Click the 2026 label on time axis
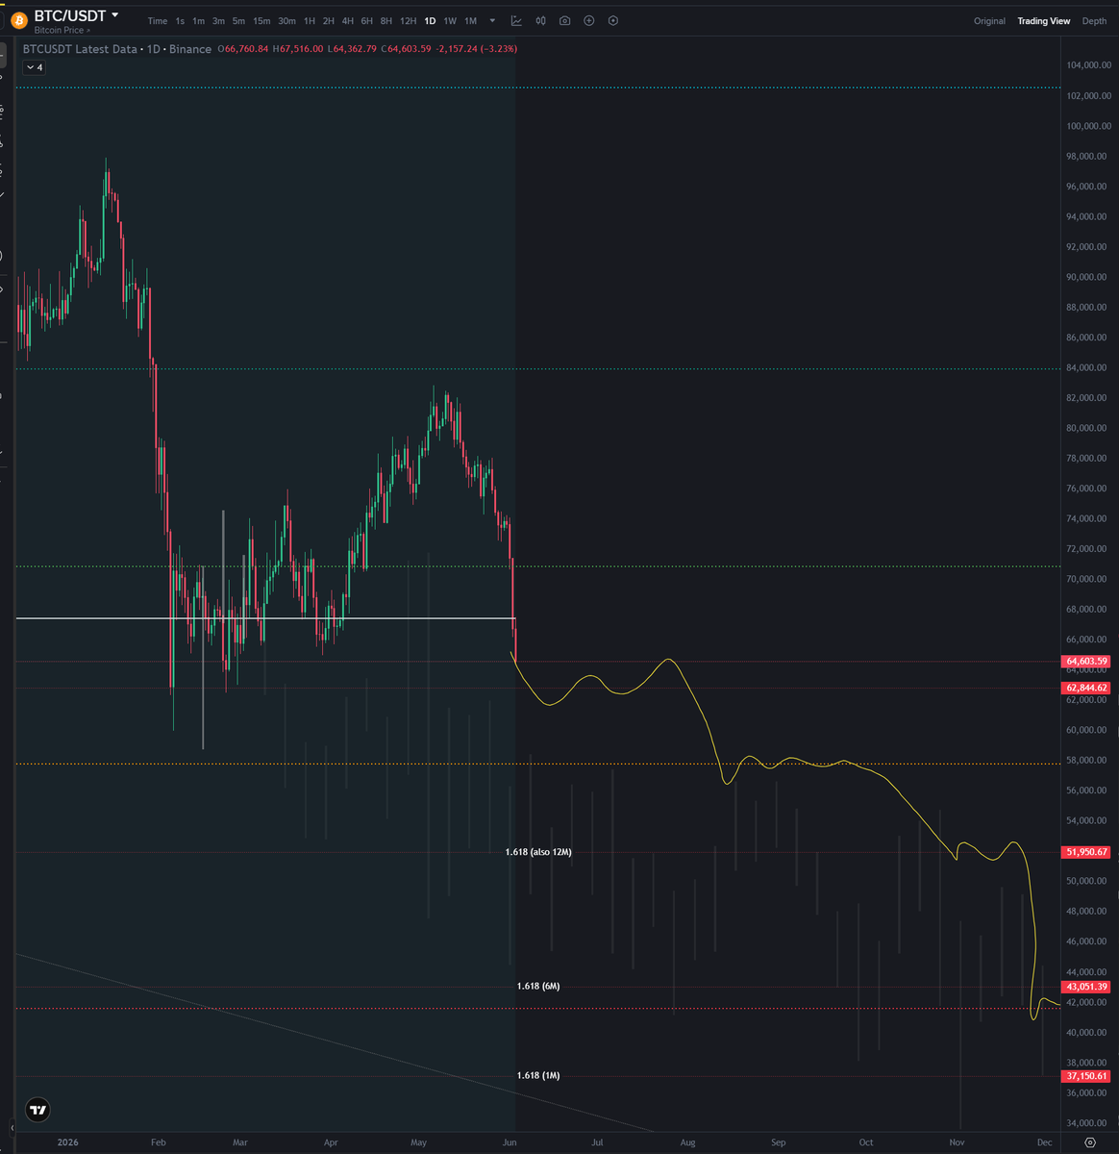 [x=67, y=1142]
